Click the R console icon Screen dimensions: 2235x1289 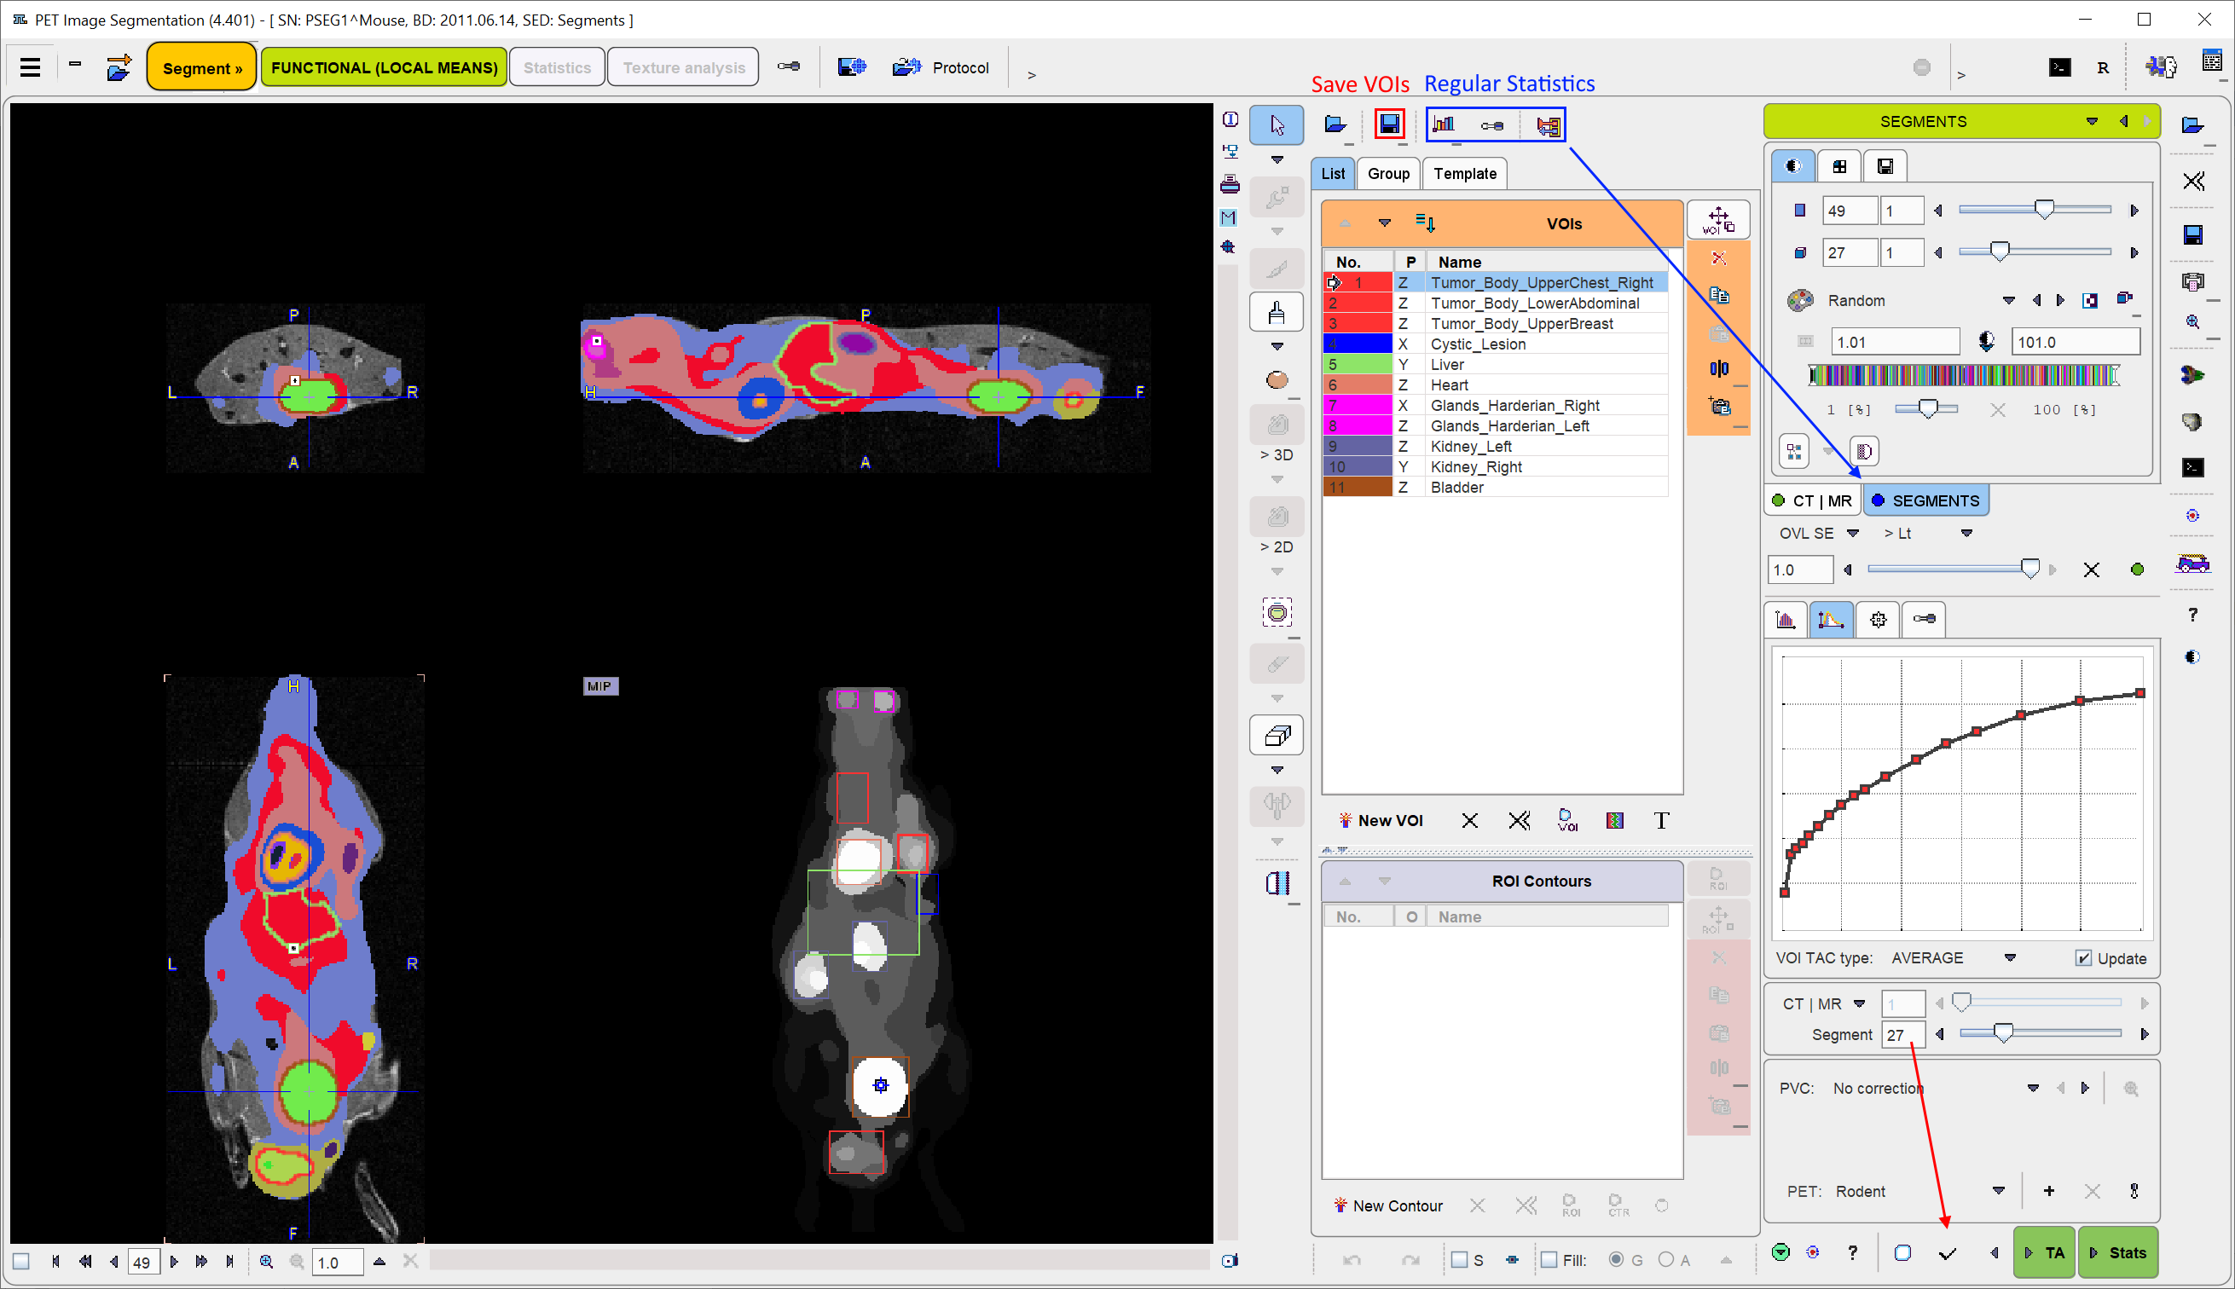(x=2102, y=68)
